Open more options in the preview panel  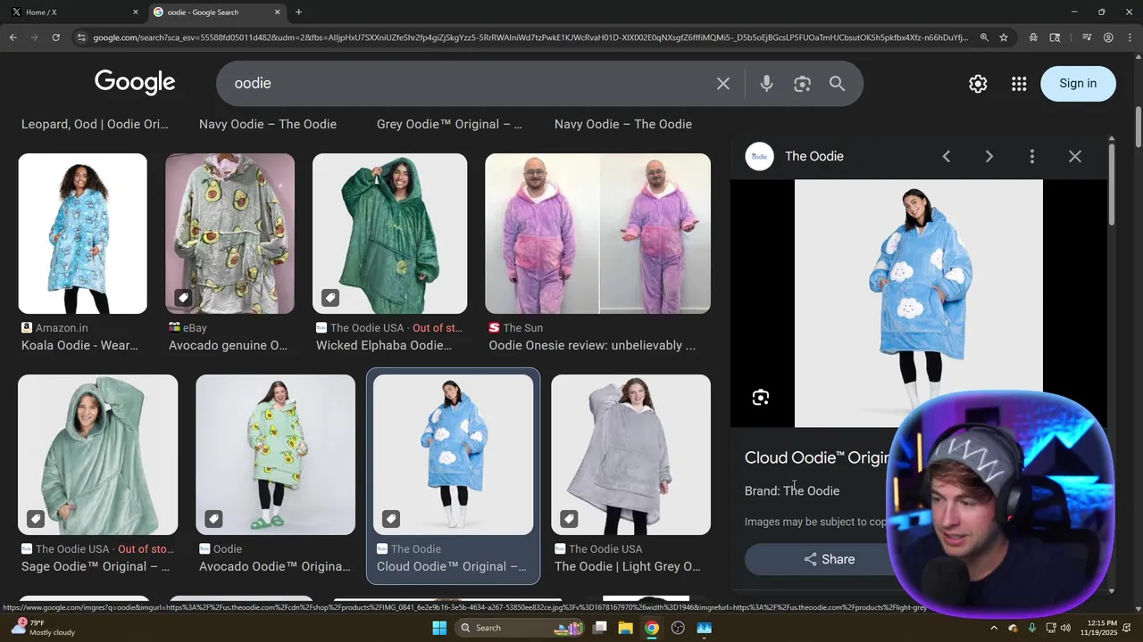tap(1032, 156)
